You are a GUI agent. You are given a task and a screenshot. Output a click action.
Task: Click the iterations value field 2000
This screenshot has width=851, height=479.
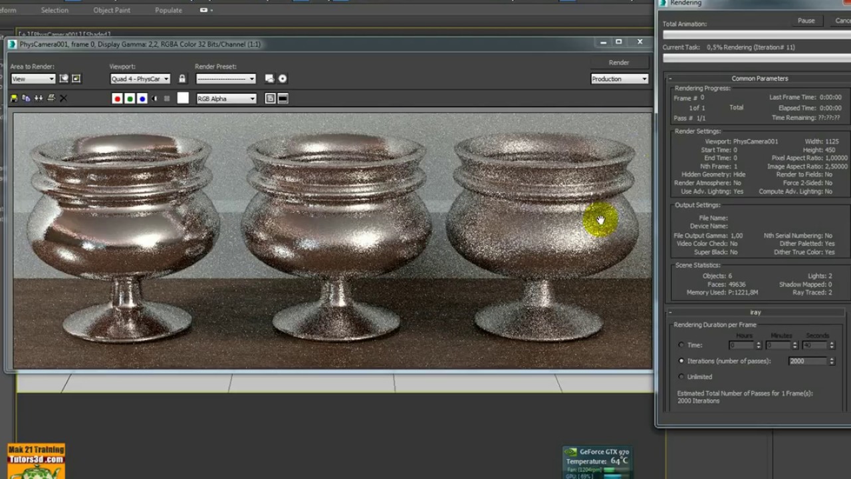pos(807,361)
